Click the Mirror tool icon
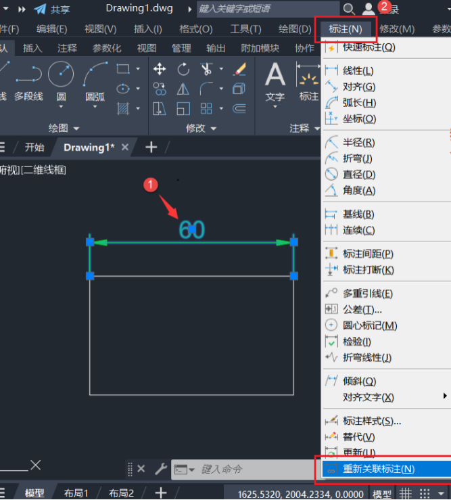The image size is (451, 500). (183, 89)
